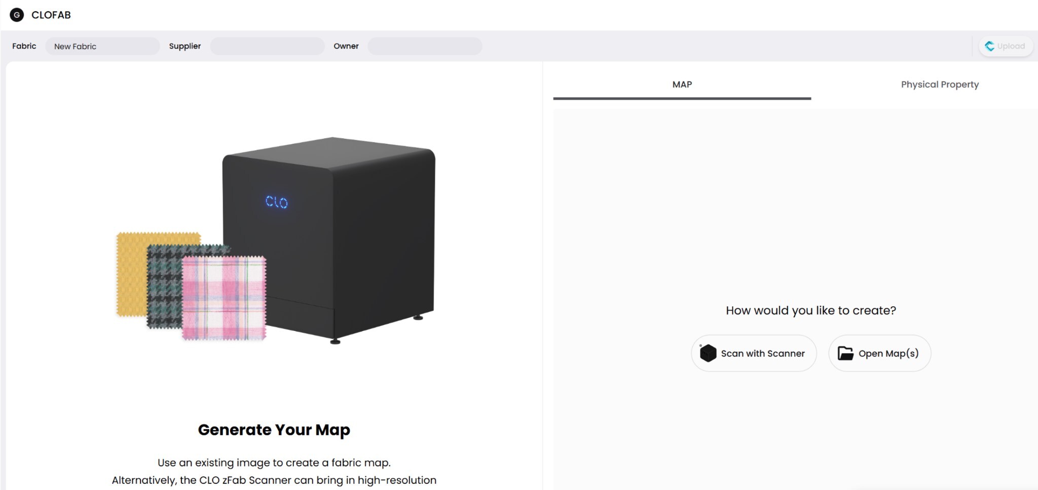Screen dimensions: 1038x490
Task: Click the CLOFAB circular logo icon
Action: [17, 15]
